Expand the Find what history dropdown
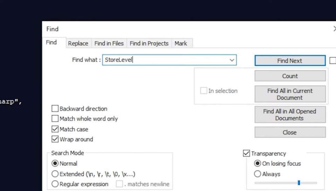Viewport: 336px width, 191px height. 232,60
